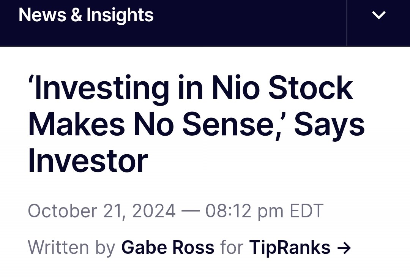Click the word 'News' in the header
410x277 pixels.
[43, 15]
